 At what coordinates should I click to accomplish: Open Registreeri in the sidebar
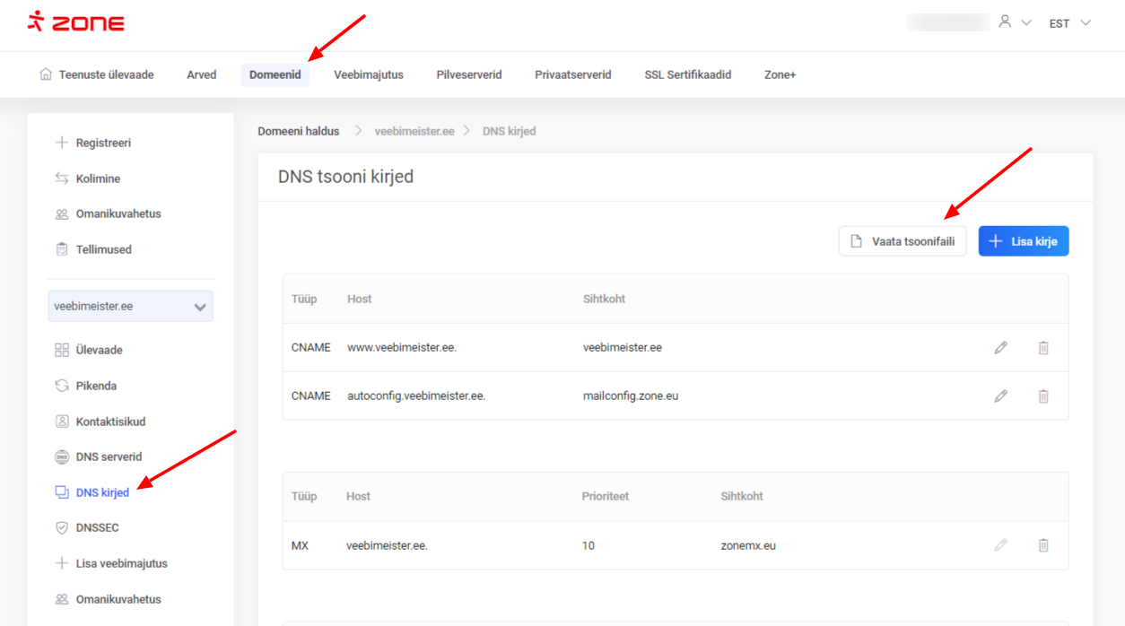click(103, 143)
